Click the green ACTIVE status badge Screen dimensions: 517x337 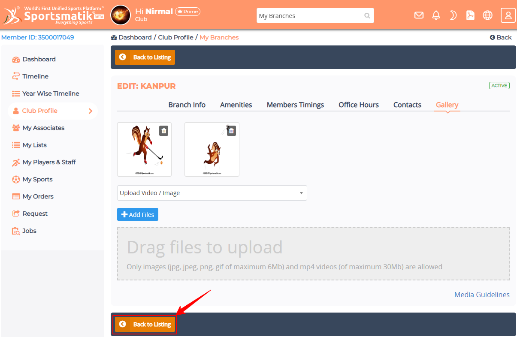499,85
